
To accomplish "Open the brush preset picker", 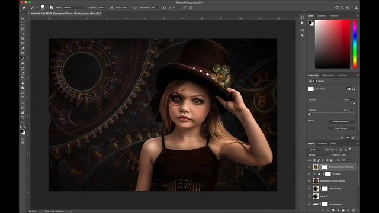I will coord(43,8).
